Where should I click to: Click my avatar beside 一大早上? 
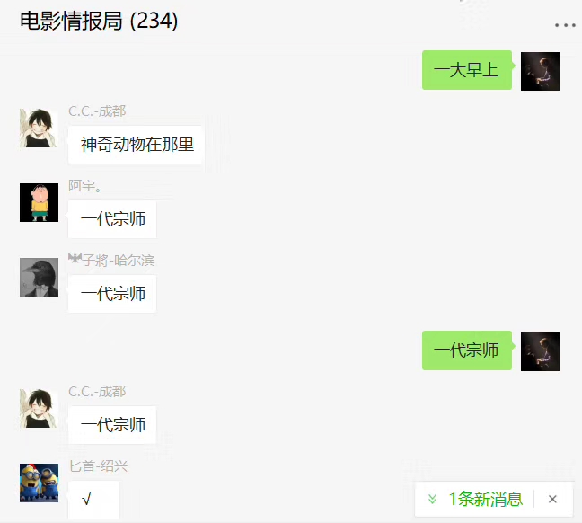[x=540, y=71]
